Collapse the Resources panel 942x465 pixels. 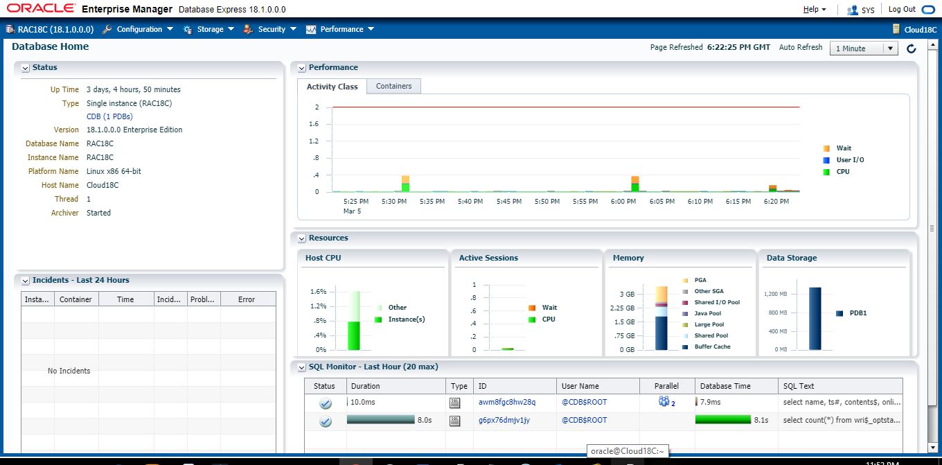[301, 238]
